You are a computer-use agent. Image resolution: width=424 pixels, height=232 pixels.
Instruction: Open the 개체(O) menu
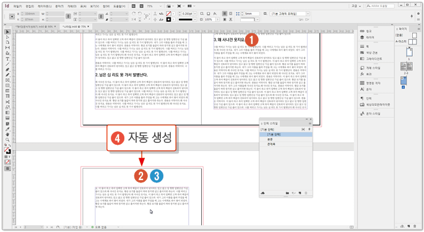point(72,6)
